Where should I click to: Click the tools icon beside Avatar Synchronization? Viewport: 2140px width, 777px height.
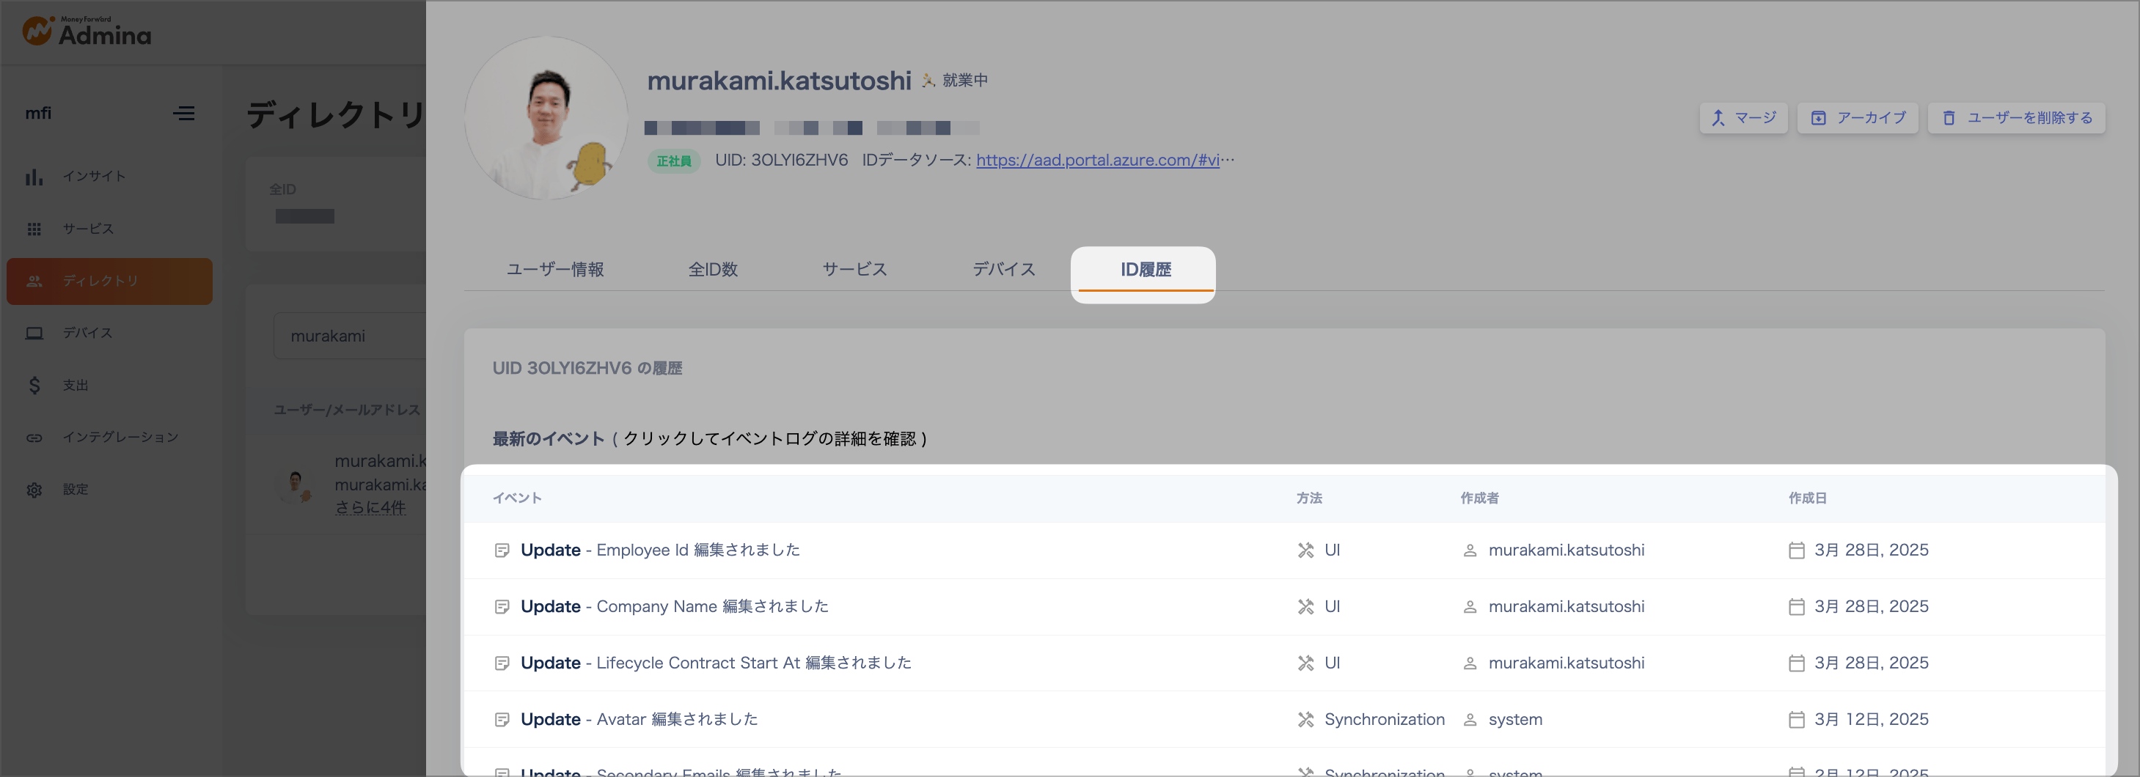click(1306, 720)
